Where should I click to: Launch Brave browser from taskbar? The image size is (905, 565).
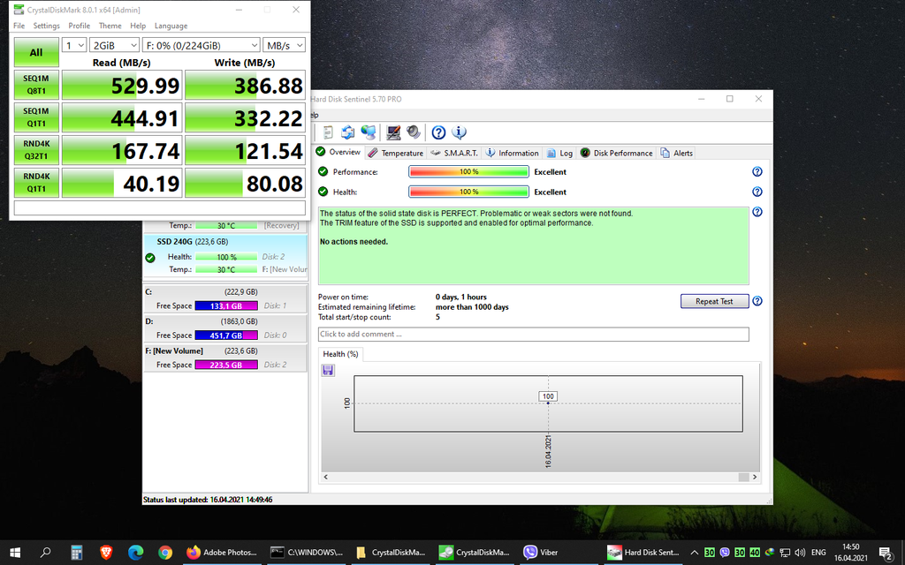coord(106,553)
